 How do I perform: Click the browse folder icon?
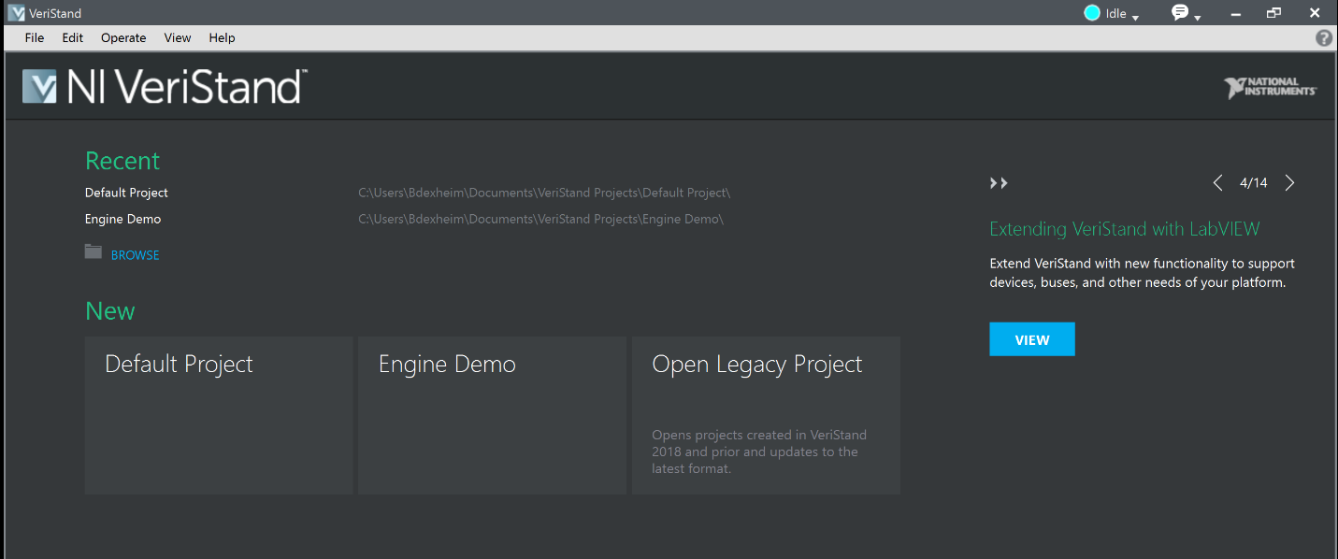pos(94,252)
